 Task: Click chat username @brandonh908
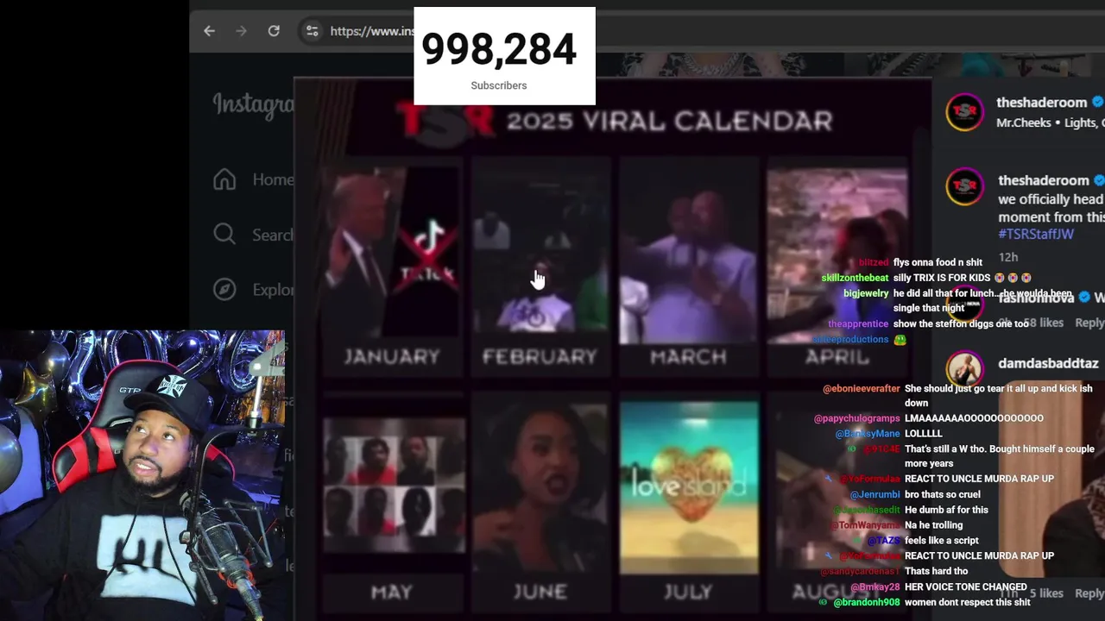click(x=867, y=603)
